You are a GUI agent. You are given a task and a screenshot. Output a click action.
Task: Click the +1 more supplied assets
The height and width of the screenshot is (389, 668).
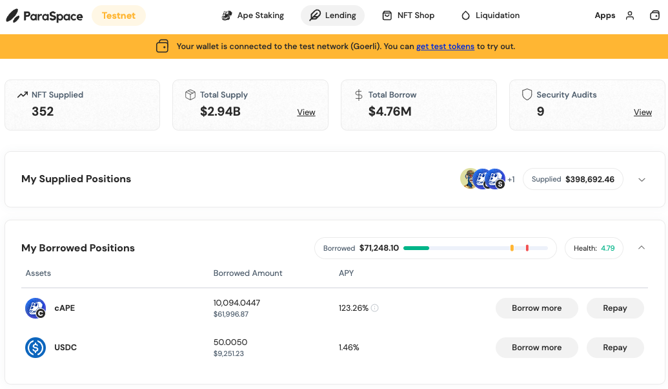511,180
